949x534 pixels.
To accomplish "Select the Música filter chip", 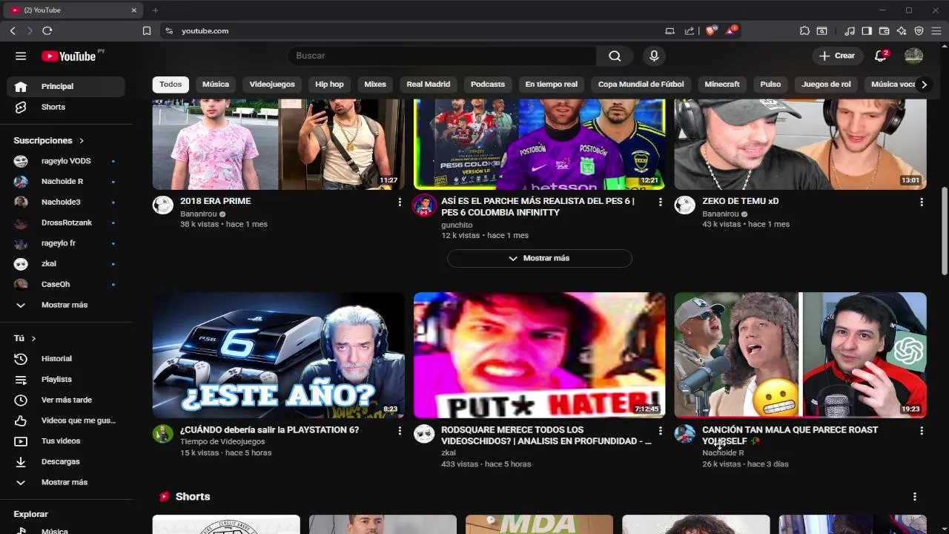I will click(216, 85).
